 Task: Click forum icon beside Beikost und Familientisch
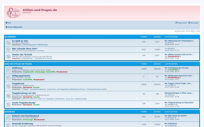[x=8, y=118]
